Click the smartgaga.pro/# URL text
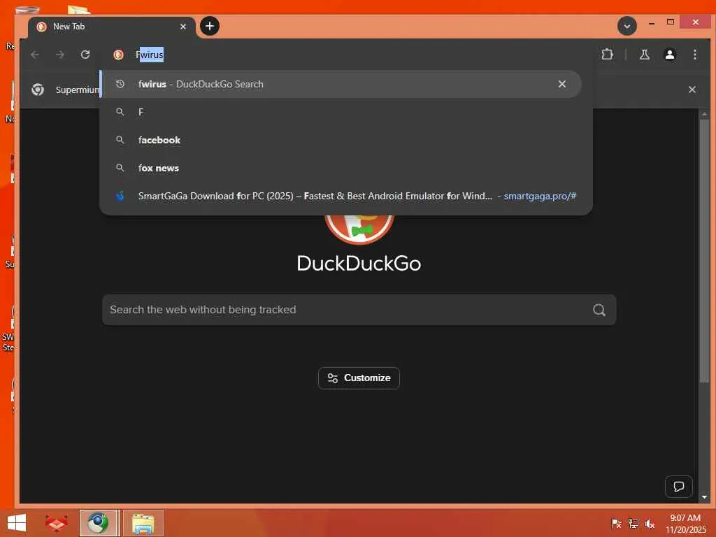 (540, 196)
